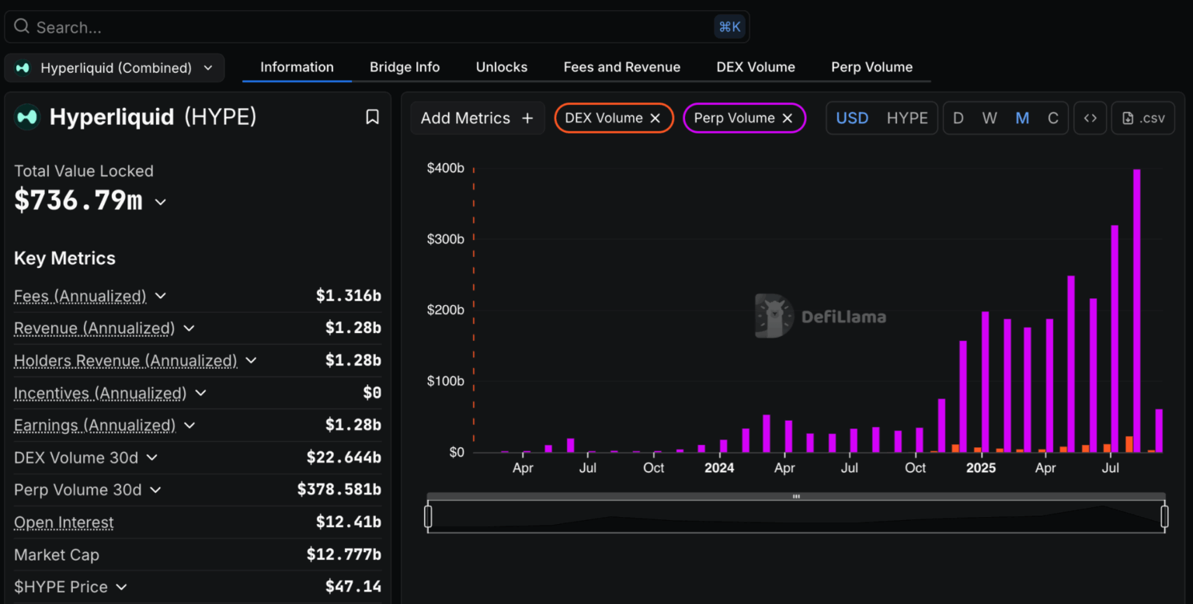
Task: Expand the Total Value Locked dropdown
Action: point(160,201)
